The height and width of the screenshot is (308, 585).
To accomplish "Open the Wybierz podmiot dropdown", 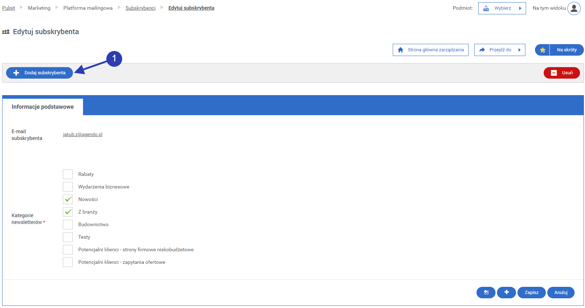I will [x=502, y=8].
